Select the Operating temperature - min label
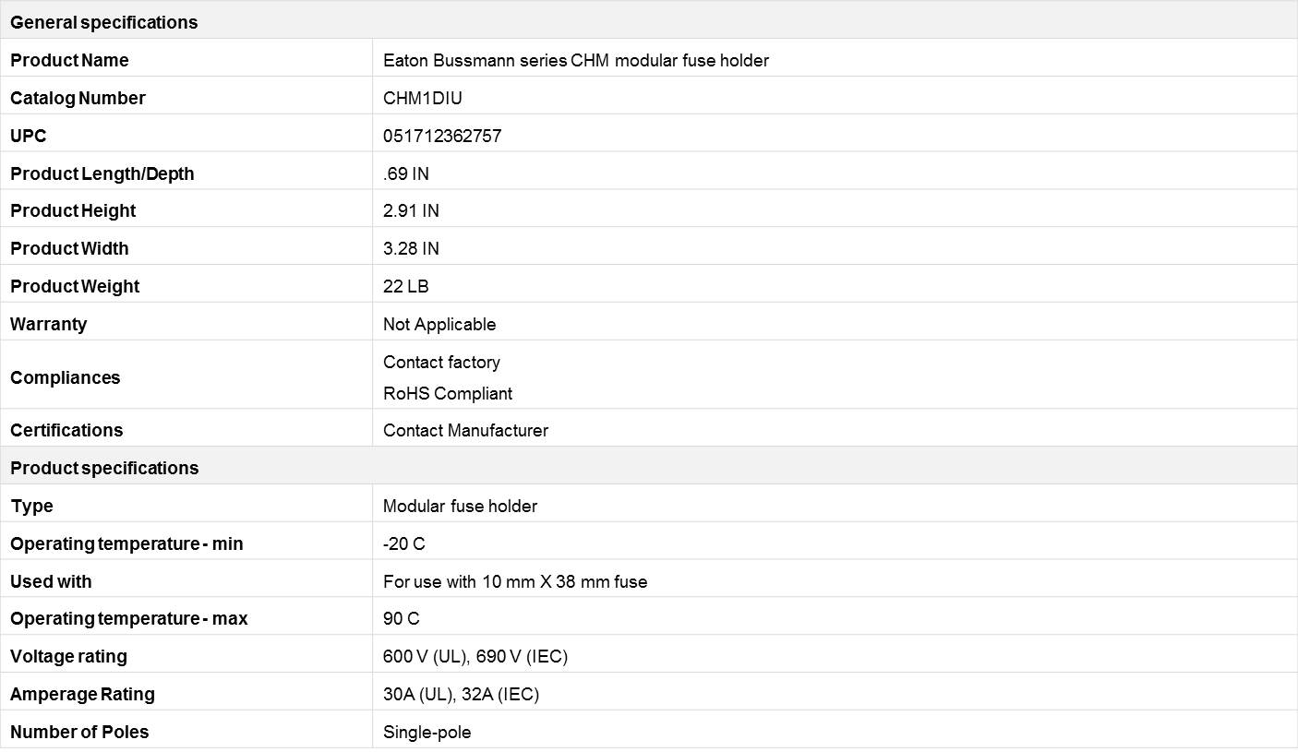Screen dimensions: 1298x752 [126, 543]
